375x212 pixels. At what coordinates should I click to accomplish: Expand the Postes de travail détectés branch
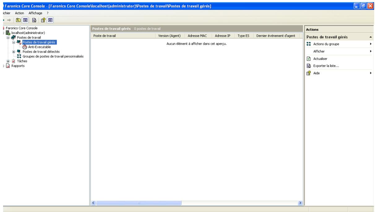coord(14,52)
